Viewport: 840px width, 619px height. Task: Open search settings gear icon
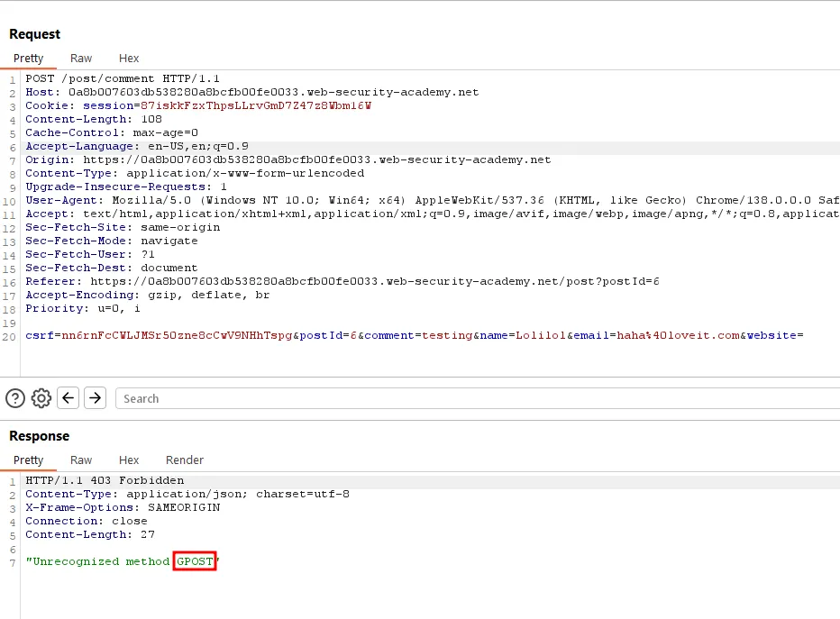[41, 398]
